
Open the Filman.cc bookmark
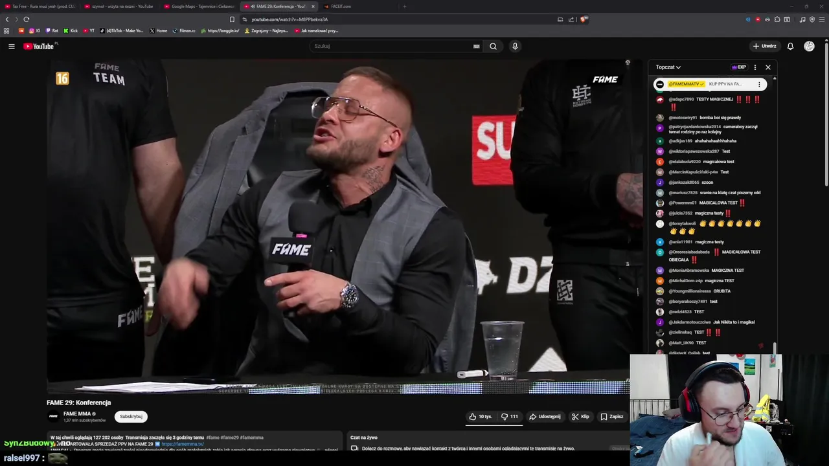[184, 30]
